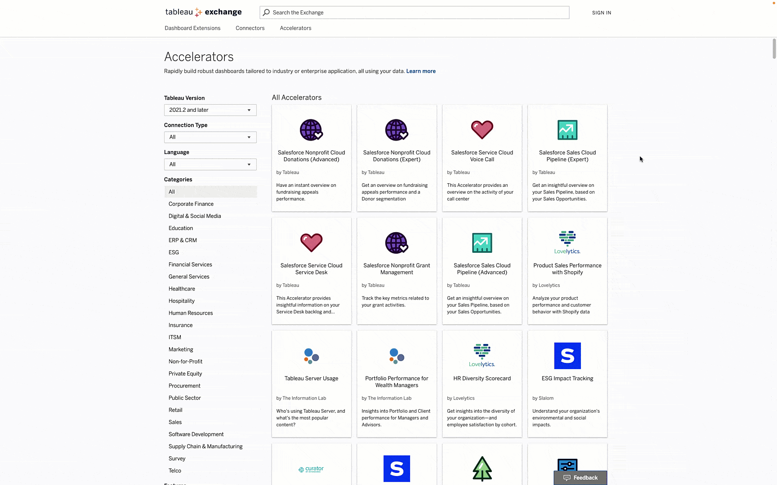The height and width of the screenshot is (485, 777).
Task: Open the Connection Type dropdown
Action: point(210,137)
